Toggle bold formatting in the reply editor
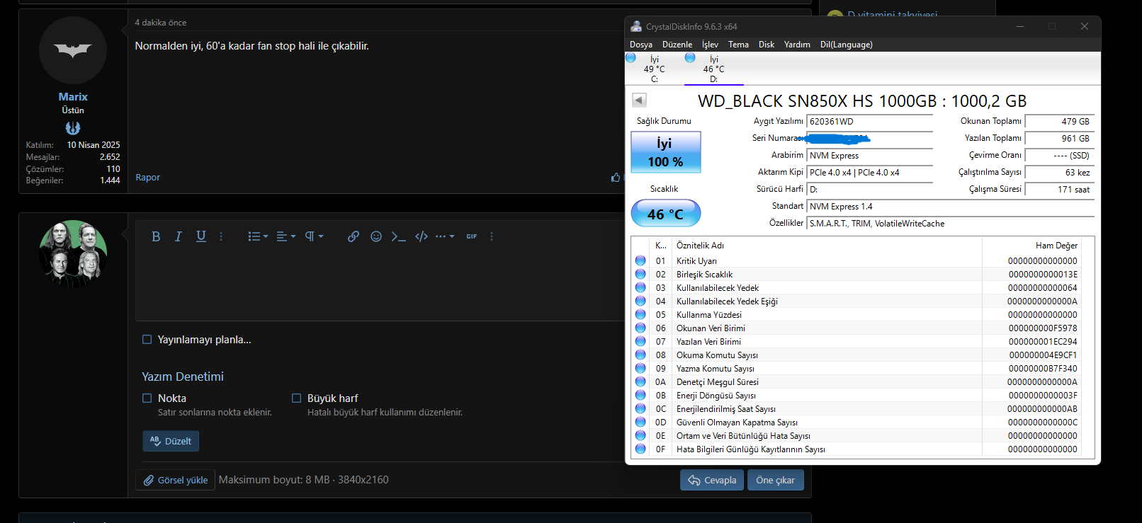The image size is (1142, 523). click(156, 236)
